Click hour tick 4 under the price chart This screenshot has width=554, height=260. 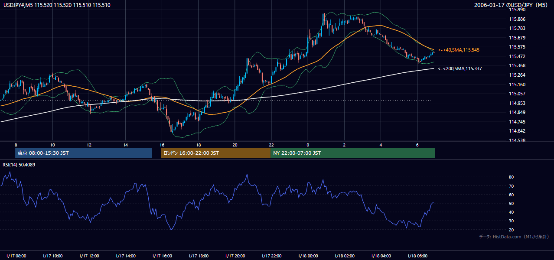[381, 145]
